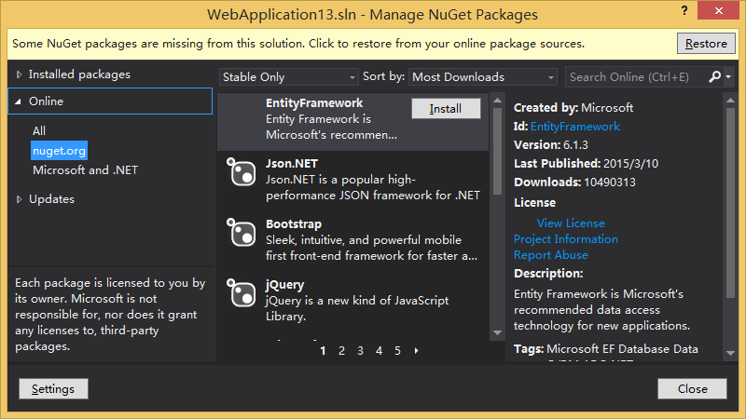Click the package list scrollbar thumb
The height and width of the screenshot is (419, 746).
pos(497,152)
